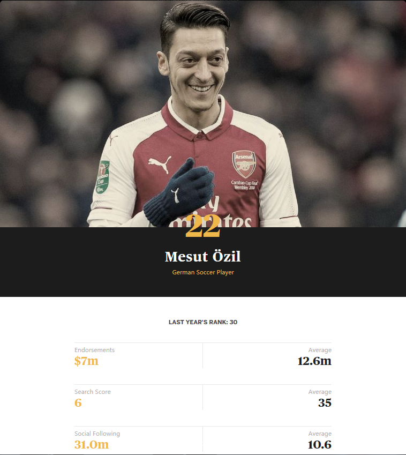
Task: Click the Social Following label
Action: click(x=97, y=434)
